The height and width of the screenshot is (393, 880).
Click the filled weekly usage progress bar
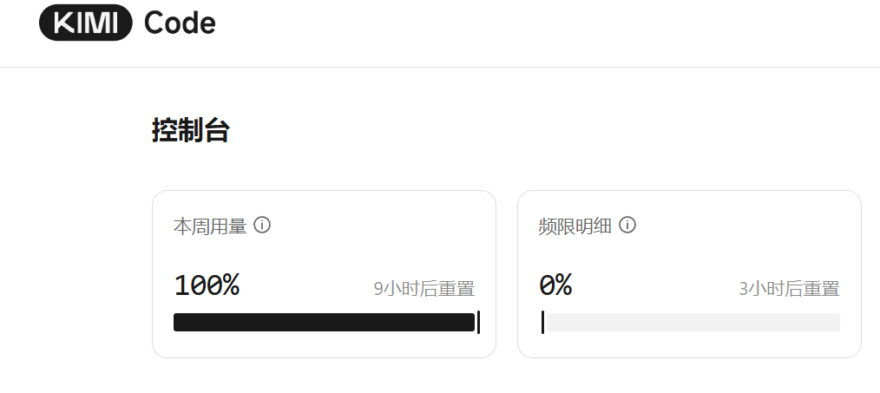coord(324,323)
